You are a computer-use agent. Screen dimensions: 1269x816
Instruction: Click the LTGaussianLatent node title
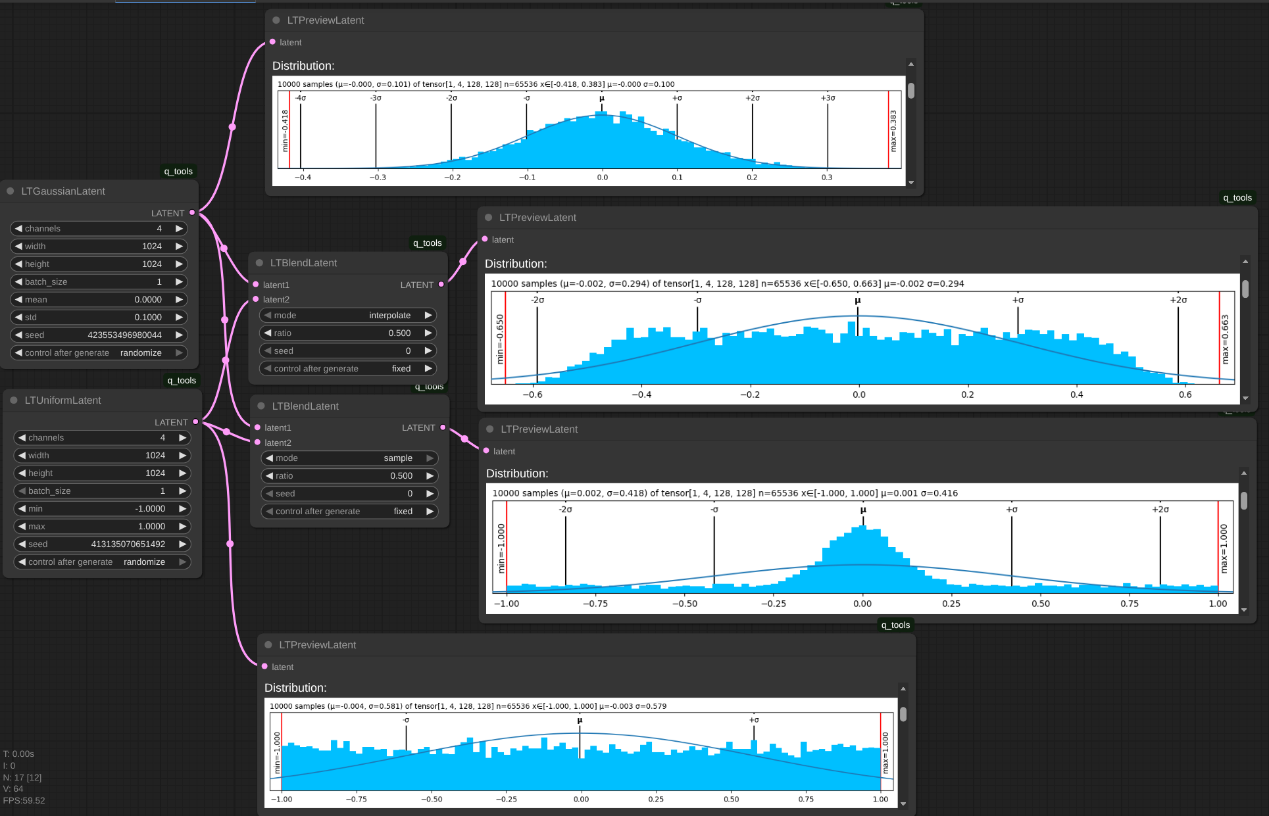pos(63,191)
